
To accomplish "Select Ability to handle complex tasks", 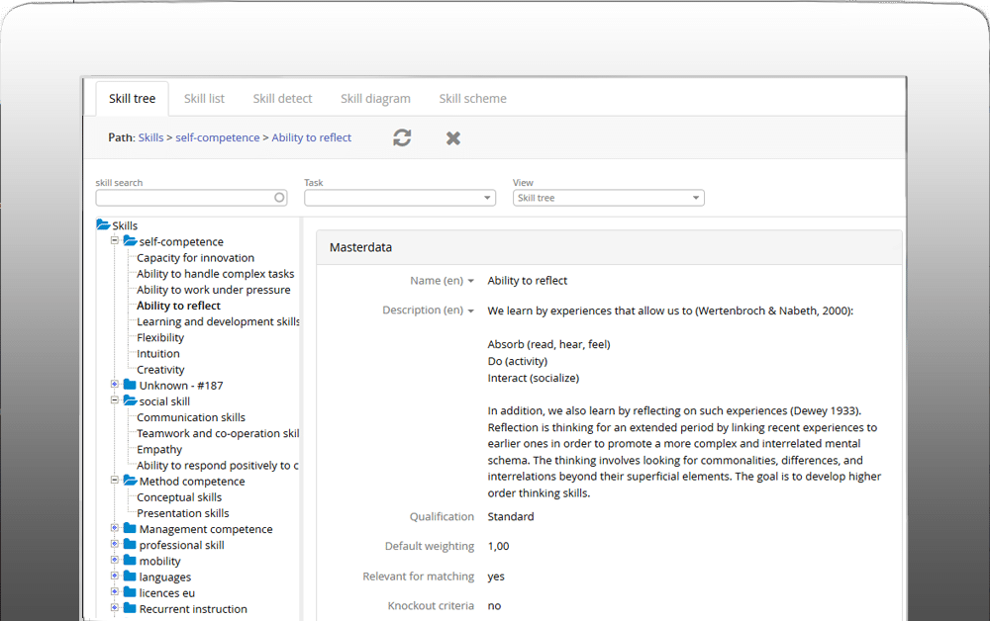I will point(215,274).
